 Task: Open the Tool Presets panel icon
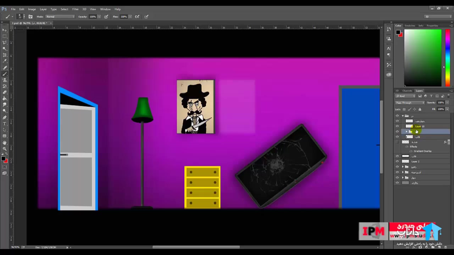pos(389,64)
